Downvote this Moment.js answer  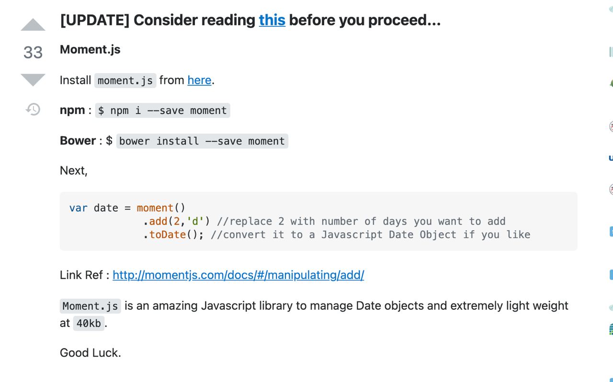pos(33,80)
